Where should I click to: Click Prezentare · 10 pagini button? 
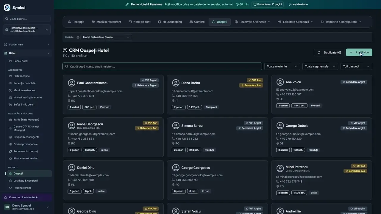[x=267, y=4]
